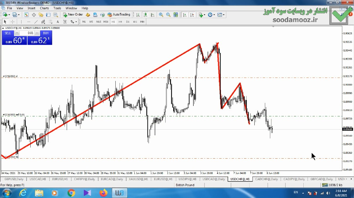Open the Profiles icon in toolbar
354x198 pixels.
(15, 15)
